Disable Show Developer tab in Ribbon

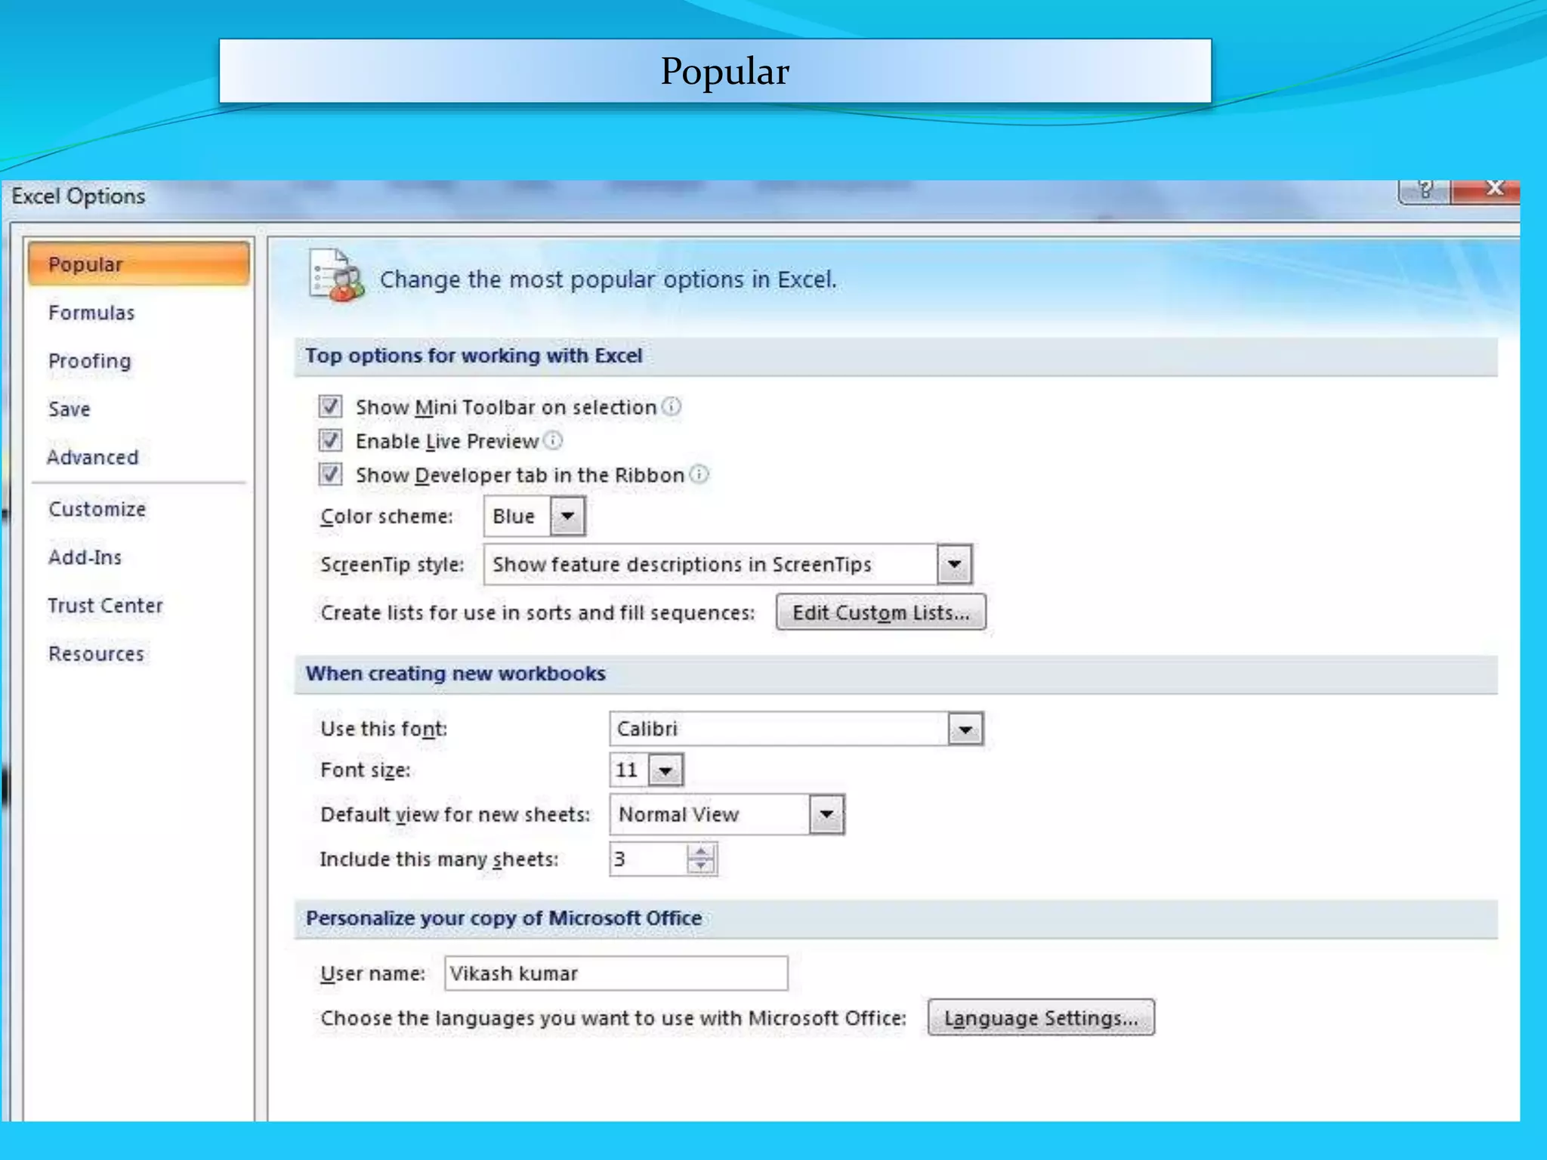[330, 474]
